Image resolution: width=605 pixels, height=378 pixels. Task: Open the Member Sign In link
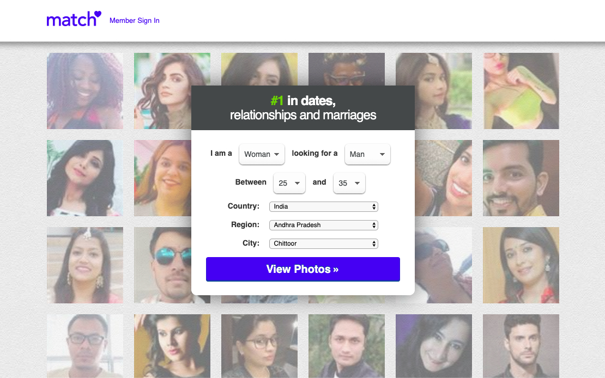tap(134, 21)
